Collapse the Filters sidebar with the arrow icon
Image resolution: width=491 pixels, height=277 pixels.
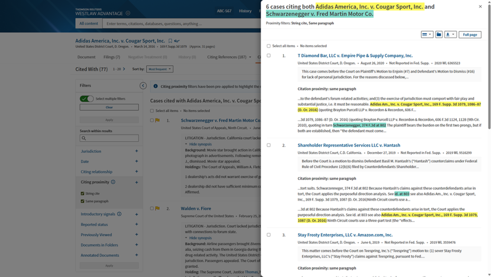coord(143,86)
